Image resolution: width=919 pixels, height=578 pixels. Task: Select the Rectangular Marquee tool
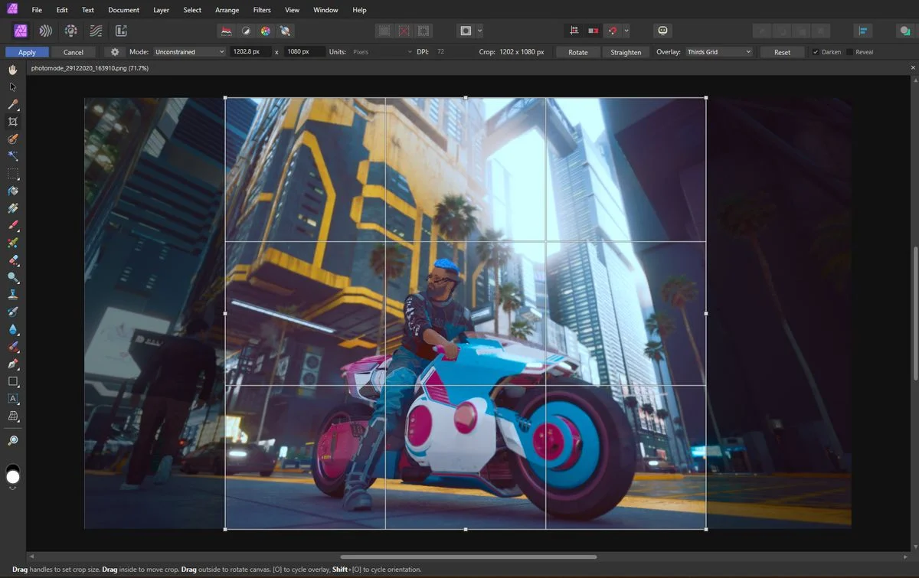[13, 174]
